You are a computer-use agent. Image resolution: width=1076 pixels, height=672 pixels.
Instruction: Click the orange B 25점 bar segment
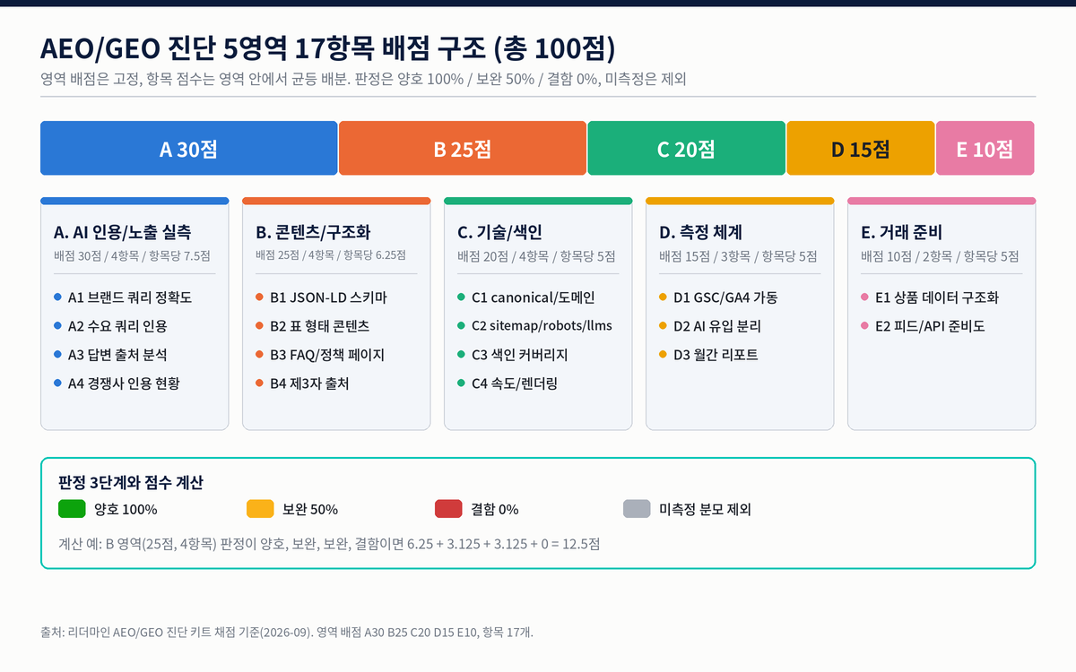(x=463, y=148)
